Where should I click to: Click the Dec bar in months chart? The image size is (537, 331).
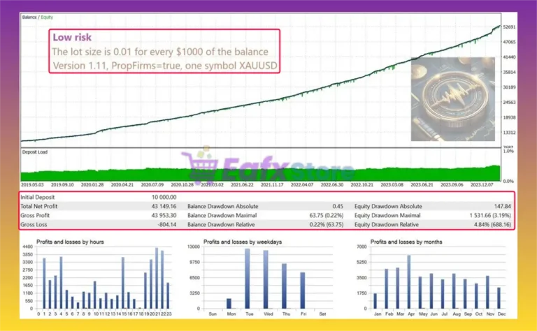tap(499, 298)
